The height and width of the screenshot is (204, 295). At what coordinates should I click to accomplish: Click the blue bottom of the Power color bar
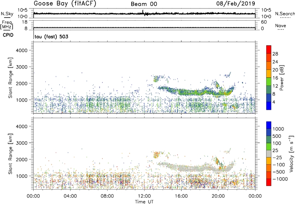[269, 106]
